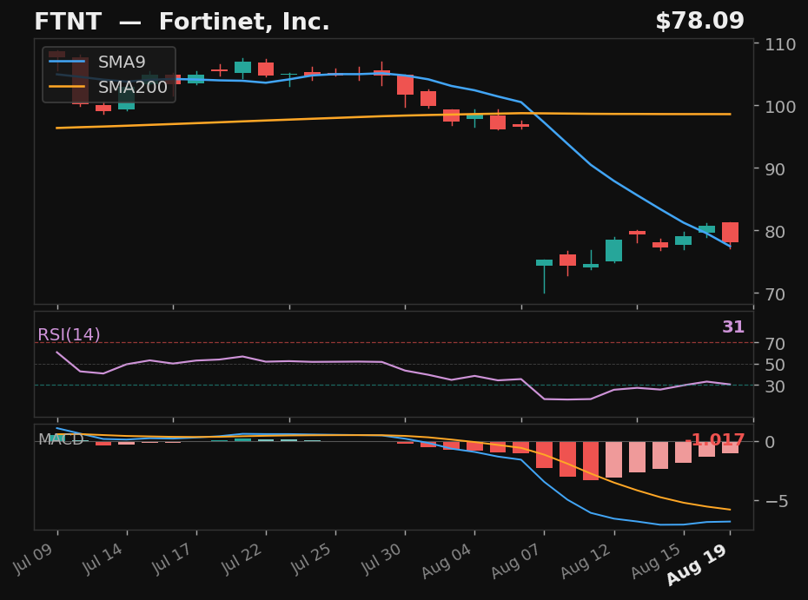Click the Jul 30 date label

pos(381,559)
